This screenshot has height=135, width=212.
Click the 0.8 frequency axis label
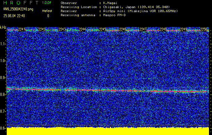coord(3,94)
